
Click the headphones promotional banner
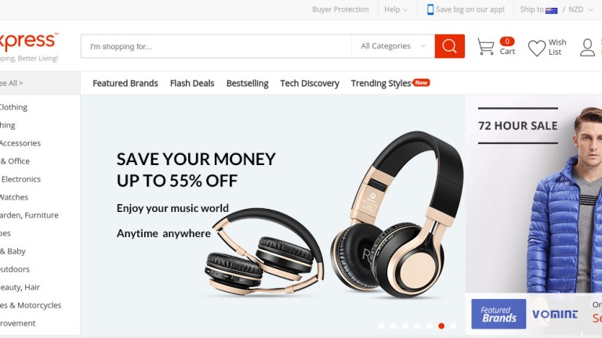click(273, 214)
